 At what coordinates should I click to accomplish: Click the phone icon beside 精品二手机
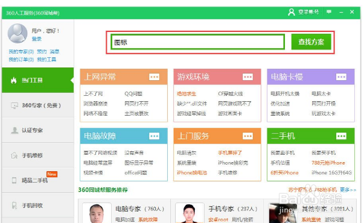coord(14,180)
